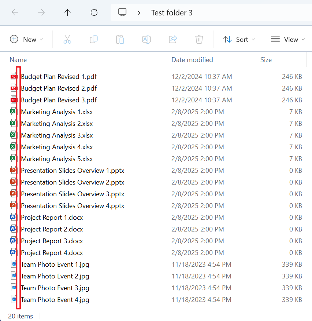The image size is (312, 321).
Task: Click the Rename toolbar icon
Action: click(146, 39)
